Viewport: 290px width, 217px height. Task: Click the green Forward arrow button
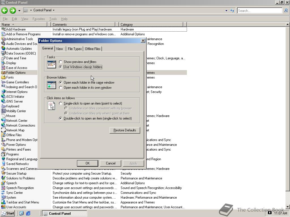click(x=13, y=10)
